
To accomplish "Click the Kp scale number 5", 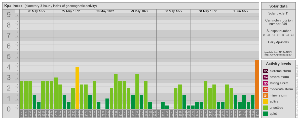I will pos(9,56).
